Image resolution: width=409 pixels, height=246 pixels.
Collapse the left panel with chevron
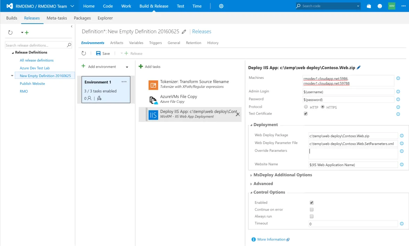click(72, 26)
